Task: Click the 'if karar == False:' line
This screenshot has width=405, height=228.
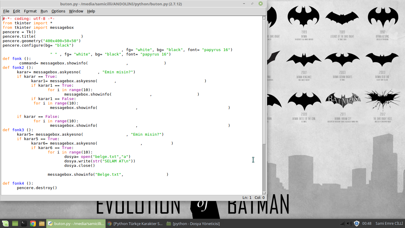Action: 38,116
